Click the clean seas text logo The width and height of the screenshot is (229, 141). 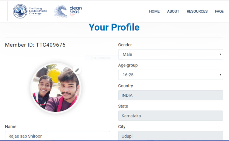(x=75, y=10)
